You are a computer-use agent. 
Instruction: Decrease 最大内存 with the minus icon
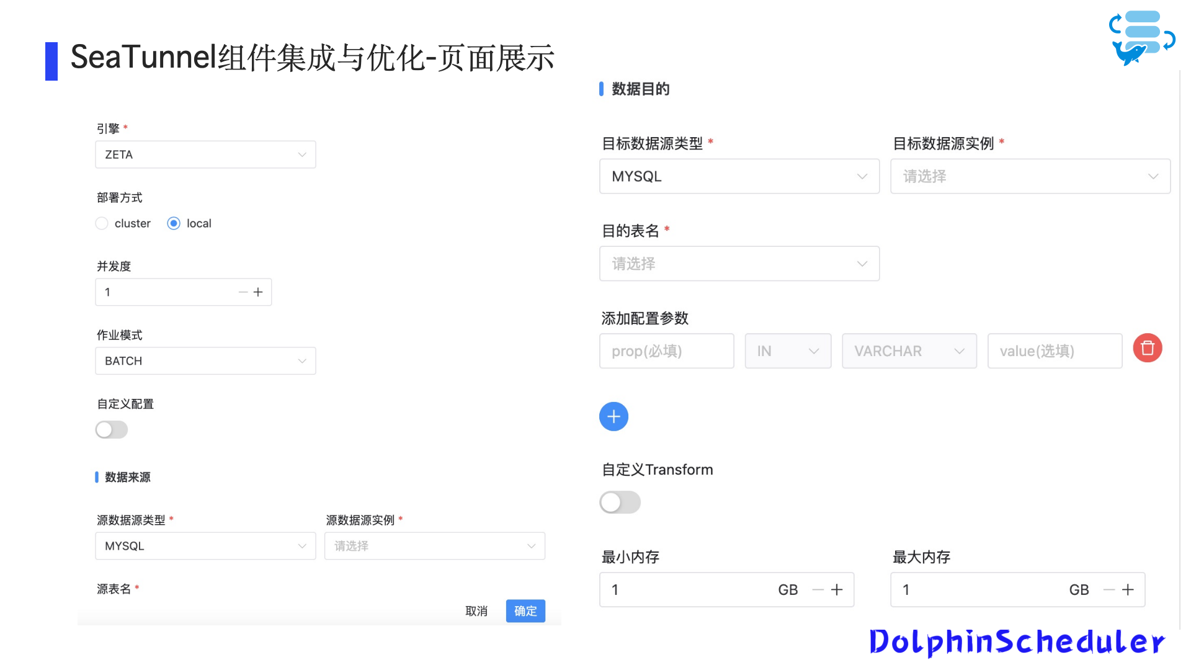point(1109,590)
